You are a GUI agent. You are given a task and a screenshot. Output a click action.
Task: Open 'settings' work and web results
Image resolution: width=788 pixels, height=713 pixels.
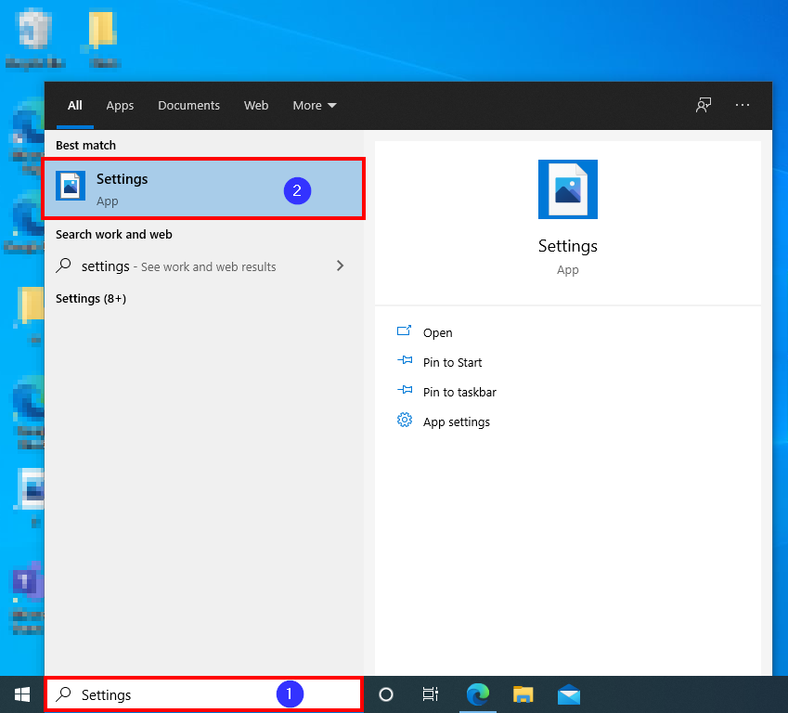(203, 266)
